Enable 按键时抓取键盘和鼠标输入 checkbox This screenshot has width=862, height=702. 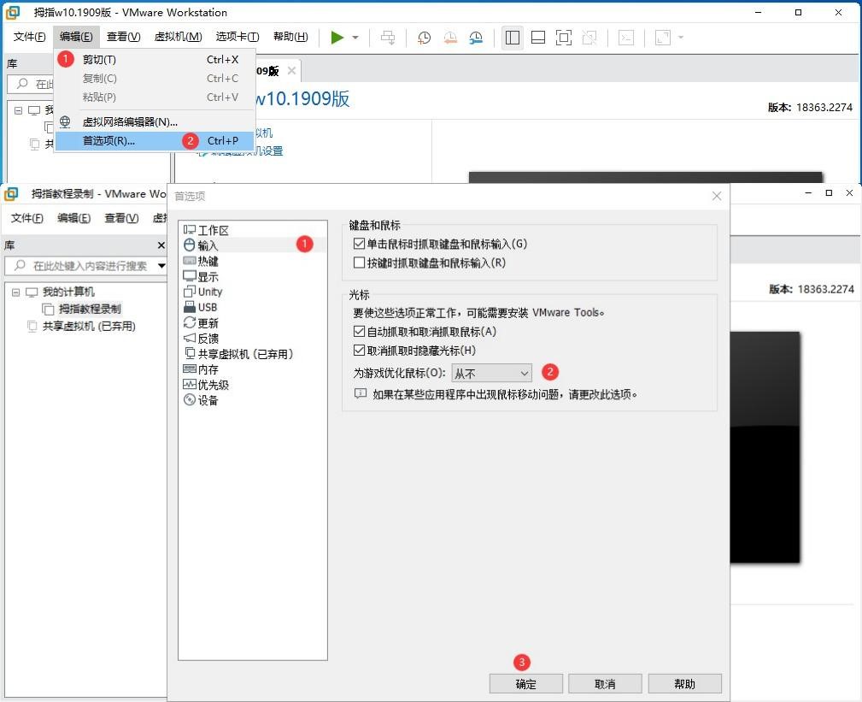click(359, 263)
